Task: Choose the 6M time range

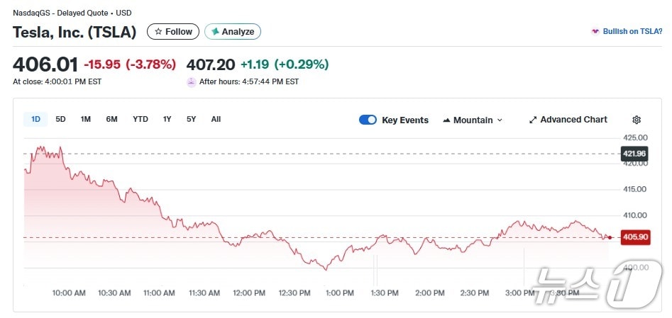Action: tap(111, 119)
